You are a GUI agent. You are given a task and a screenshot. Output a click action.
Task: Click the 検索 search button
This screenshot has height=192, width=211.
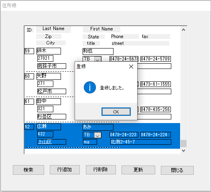coord(28,170)
